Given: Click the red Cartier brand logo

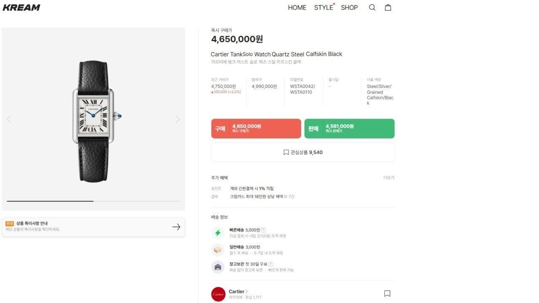Looking at the screenshot, I should [218, 294].
